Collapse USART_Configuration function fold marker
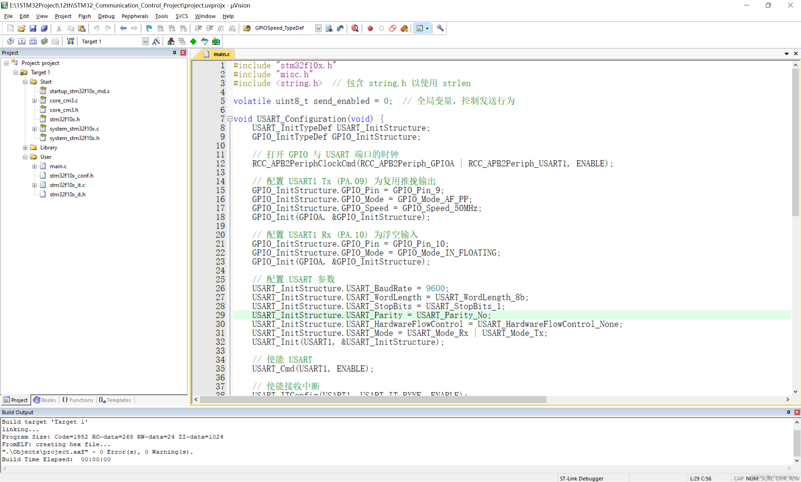Viewport: 801px width, 482px height. (x=230, y=119)
